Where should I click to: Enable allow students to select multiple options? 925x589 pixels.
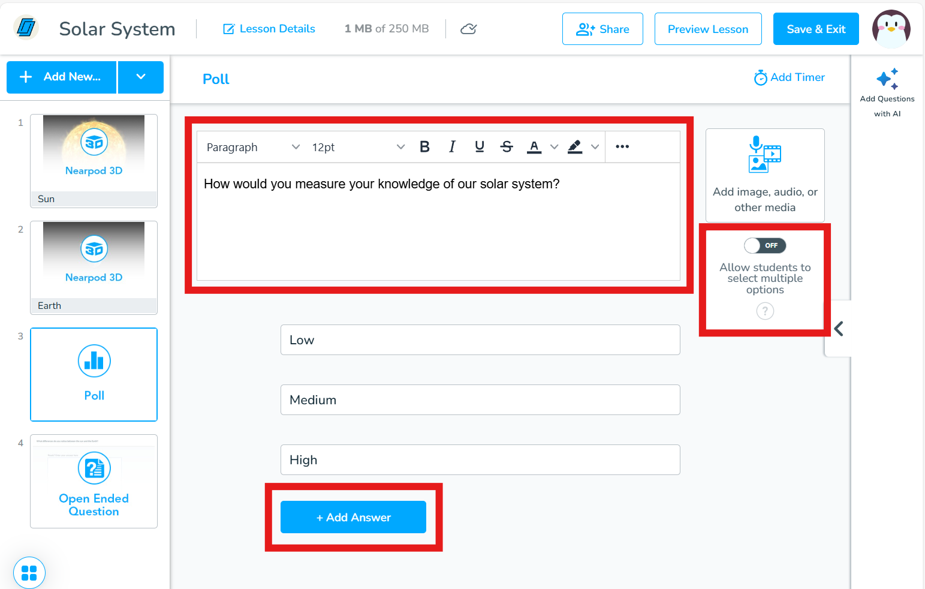pyautogui.click(x=764, y=245)
